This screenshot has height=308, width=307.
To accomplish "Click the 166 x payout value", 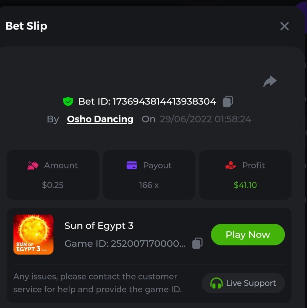I will (149, 185).
